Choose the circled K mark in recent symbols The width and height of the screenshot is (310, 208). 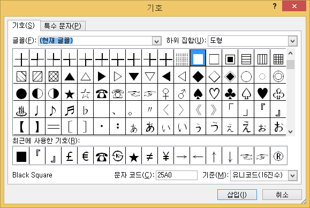tap(118, 157)
